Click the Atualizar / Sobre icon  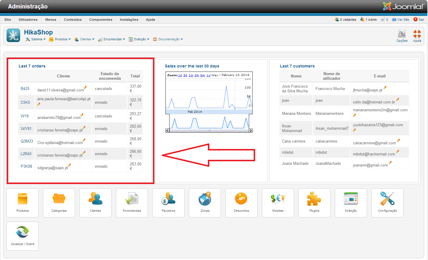pyautogui.click(x=22, y=236)
